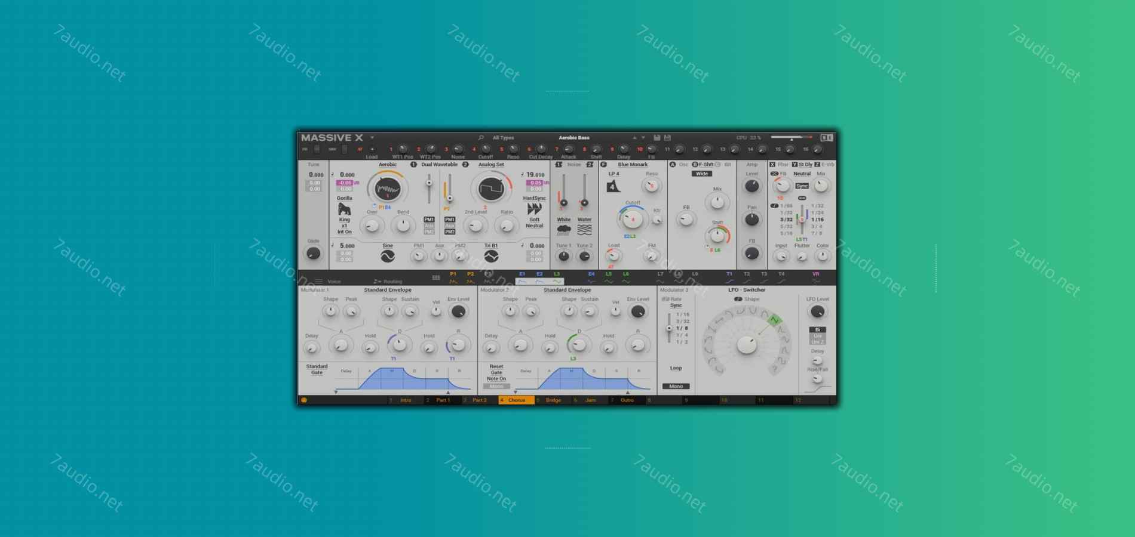This screenshot has width=1135, height=537.
Task: Click the HardSync mode arrows icon
Action: [x=534, y=209]
